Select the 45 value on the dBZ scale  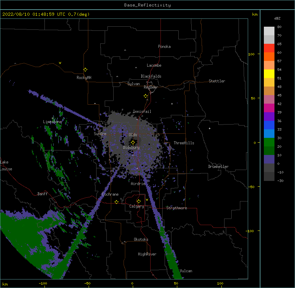279,95
